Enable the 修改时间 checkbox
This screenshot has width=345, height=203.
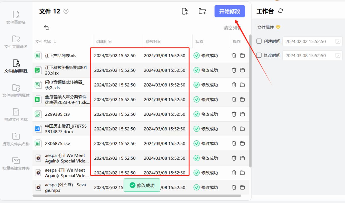tap(260, 55)
